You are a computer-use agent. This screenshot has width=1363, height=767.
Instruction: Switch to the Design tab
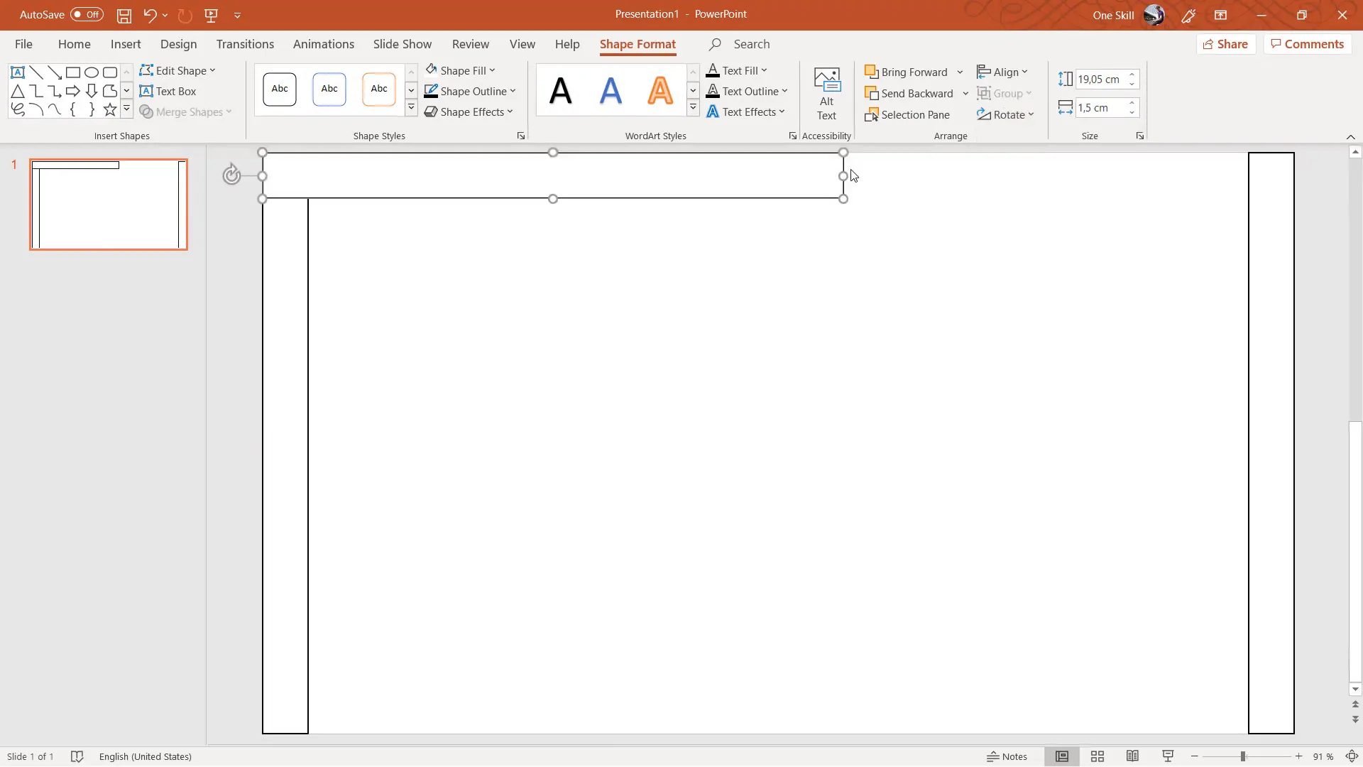click(178, 44)
